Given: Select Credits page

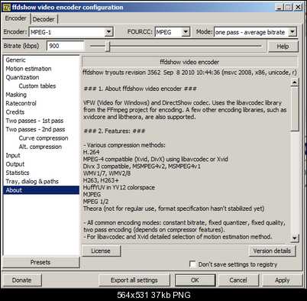Looking at the screenshot, I should [15, 112].
